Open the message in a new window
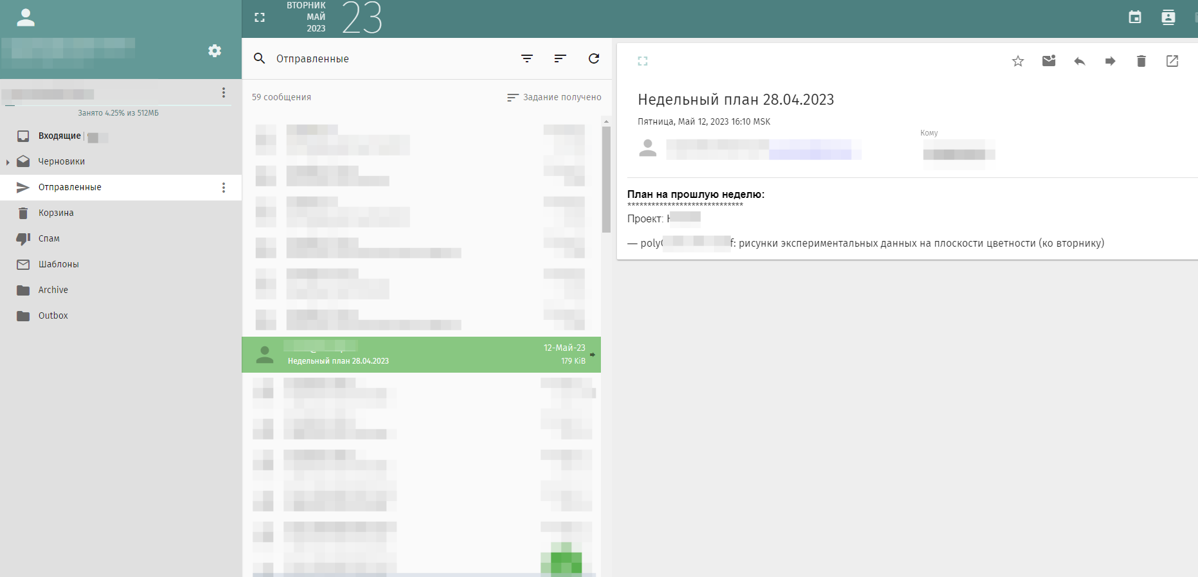Image resolution: width=1198 pixels, height=577 pixels. [x=1172, y=61]
